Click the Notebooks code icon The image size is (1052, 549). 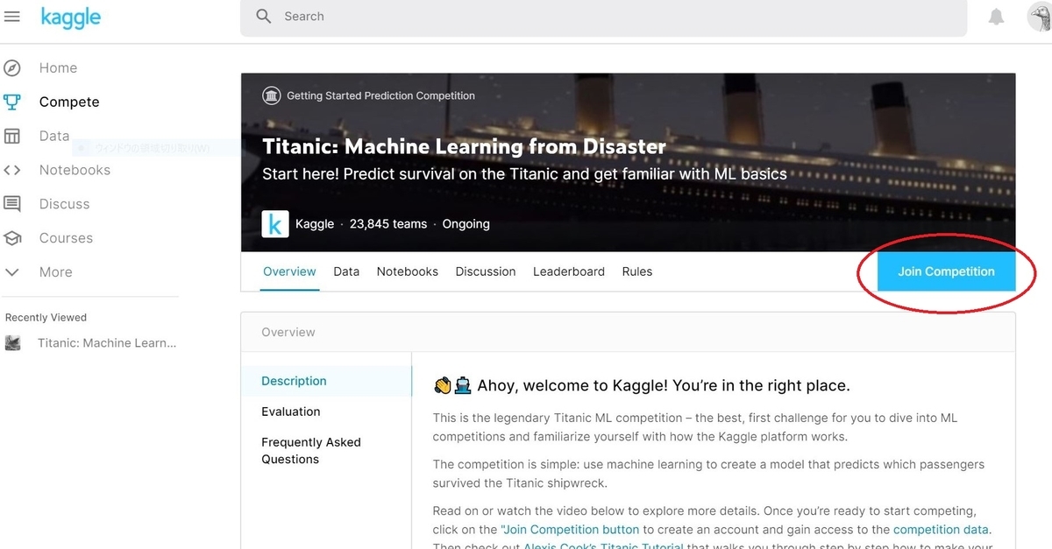pos(12,170)
